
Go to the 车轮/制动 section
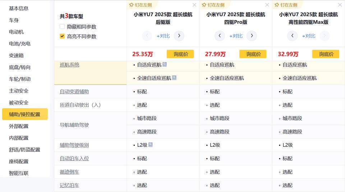tap(19, 79)
